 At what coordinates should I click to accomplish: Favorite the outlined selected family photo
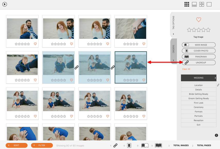pyautogui.click(x=144, y=80)
